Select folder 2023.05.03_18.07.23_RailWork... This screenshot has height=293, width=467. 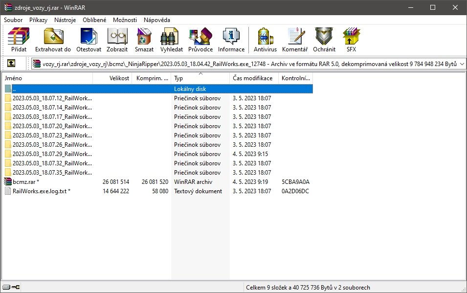pos(52,135)
